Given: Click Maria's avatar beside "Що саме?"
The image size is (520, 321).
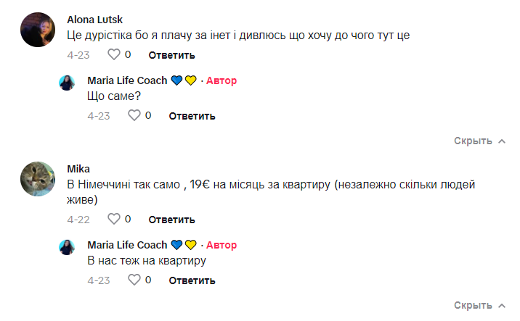Looking at the screenshot, I should click(67, 82).
